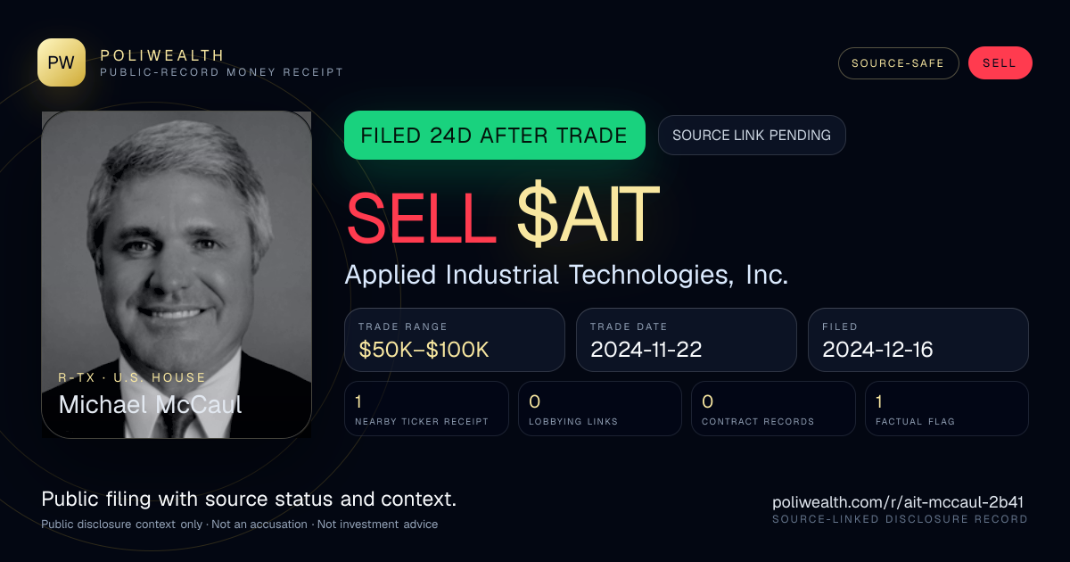Open the Trade Range $50K–$100K card
The image size is (1070, 562).
pyautogui.click(x=455, y=340)
